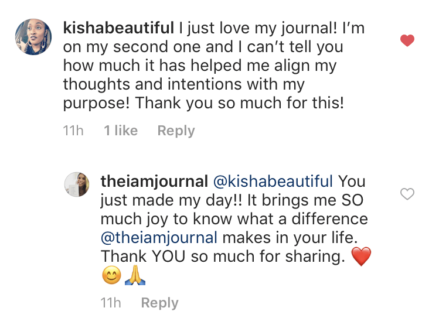Unlike kishabeautiful's comment with red heart
The image size is (439, 318).
(407, 40)
